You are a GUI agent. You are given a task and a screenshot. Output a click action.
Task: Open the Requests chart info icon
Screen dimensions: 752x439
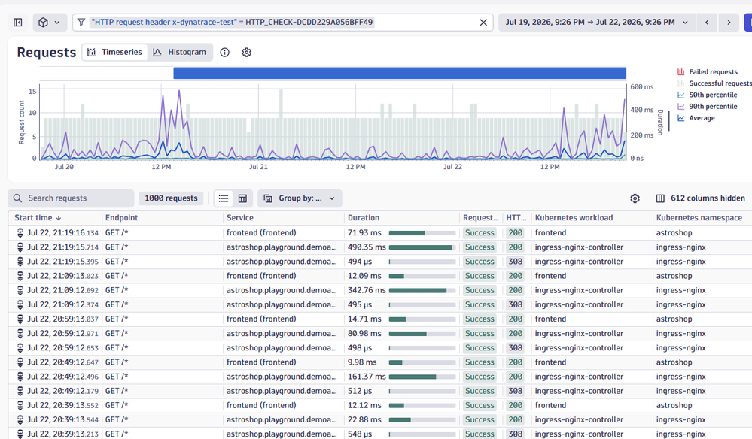[x=224, y=53]
